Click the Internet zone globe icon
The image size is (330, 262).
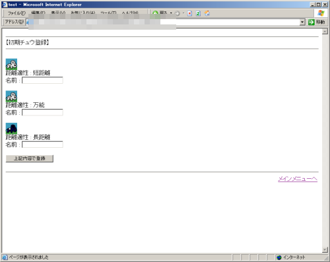click(279, 257)
